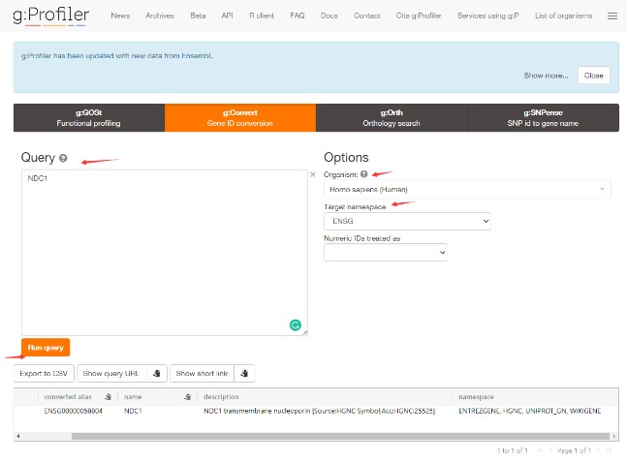Viewport: 627px width, 463px height.
Task: Open the Beta link in navigation
Action: [198, 15]
